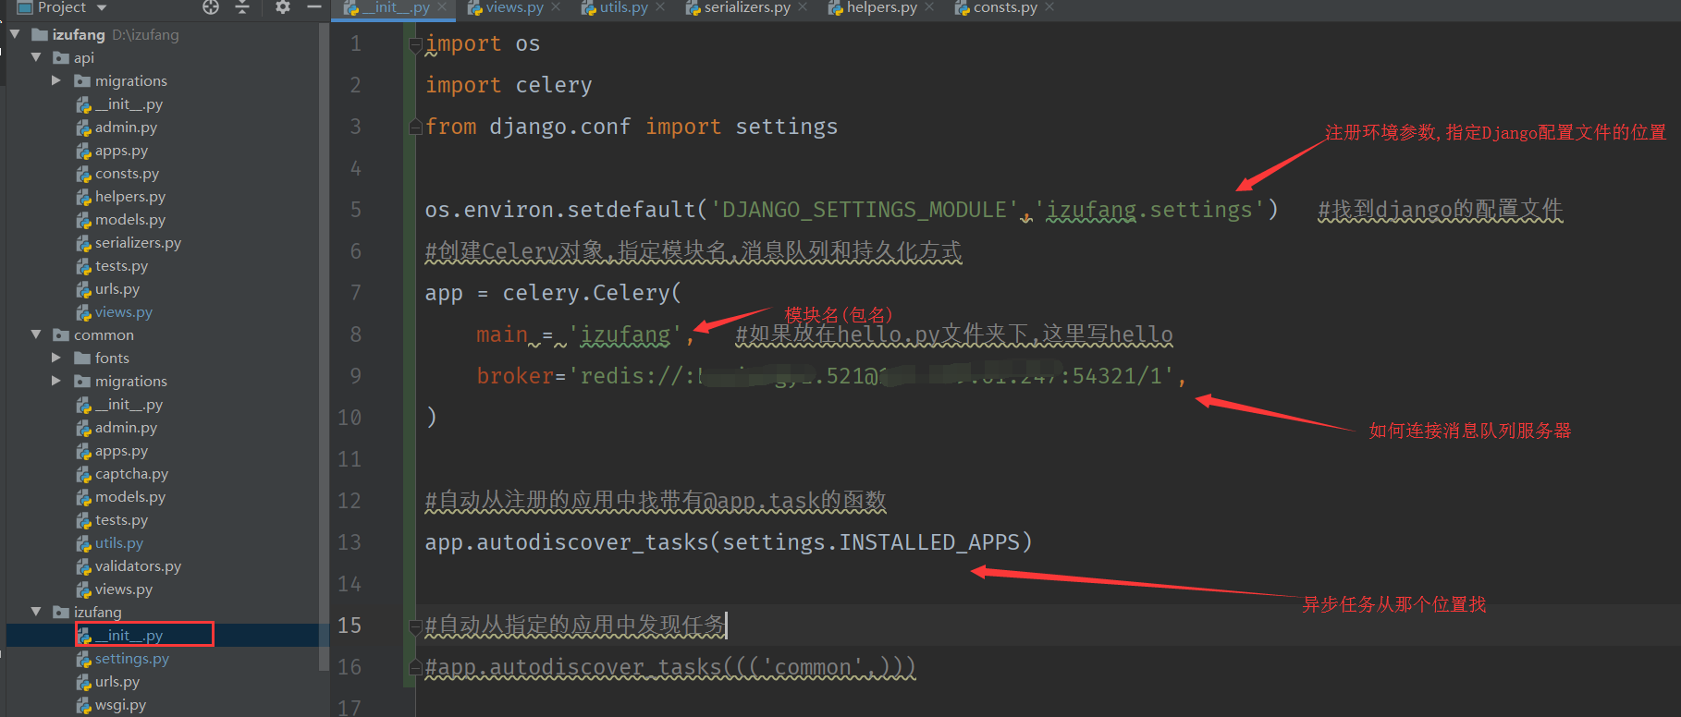
Task: Click the Python icon on helpers.py tab
Action: point(836,8)
